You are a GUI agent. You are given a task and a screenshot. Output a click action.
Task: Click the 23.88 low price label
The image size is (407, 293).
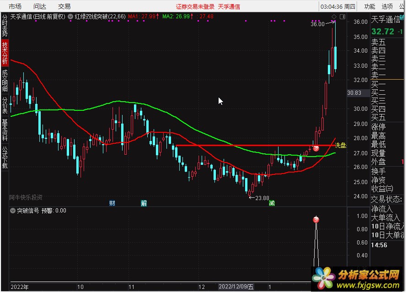[x=262, y=198]
